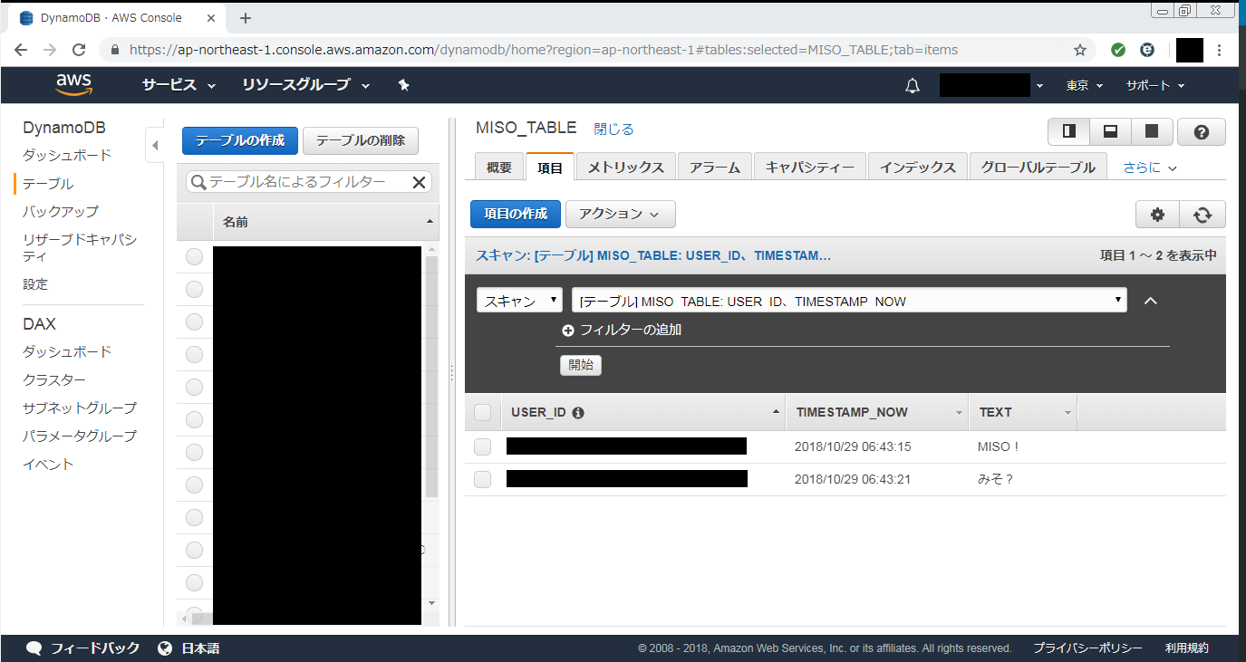Switch to split side-by-side panel layout
Viewport: 1246px width, 662px height.
[x=1069, y=132]
